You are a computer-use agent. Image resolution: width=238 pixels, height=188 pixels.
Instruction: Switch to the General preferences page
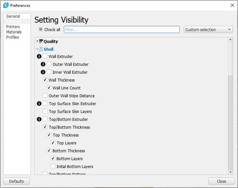(x=13, y=16)
